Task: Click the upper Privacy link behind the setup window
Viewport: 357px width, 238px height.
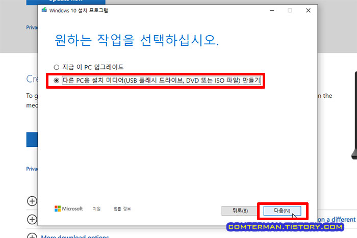Action: [x=32, y=28]
